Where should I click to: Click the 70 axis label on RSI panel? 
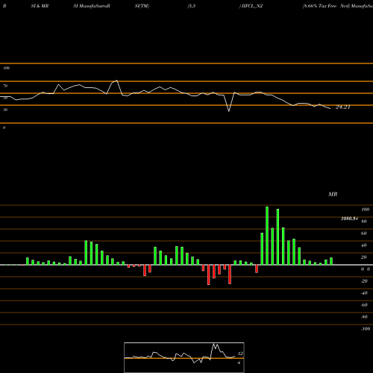(x=5, y=86)
